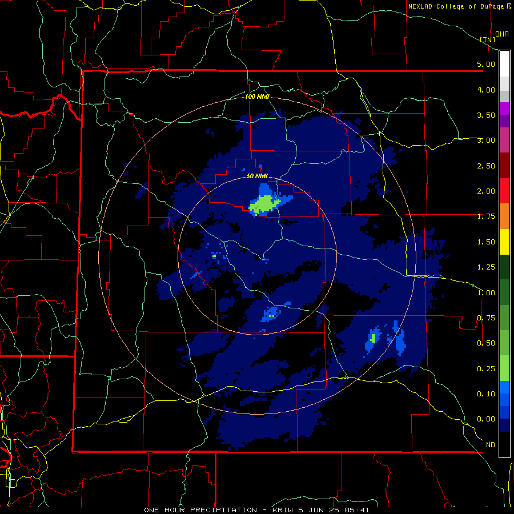Click the '3.50' scale label
Image resolution: width=514 pixels, height=514 pixels.
486,115
